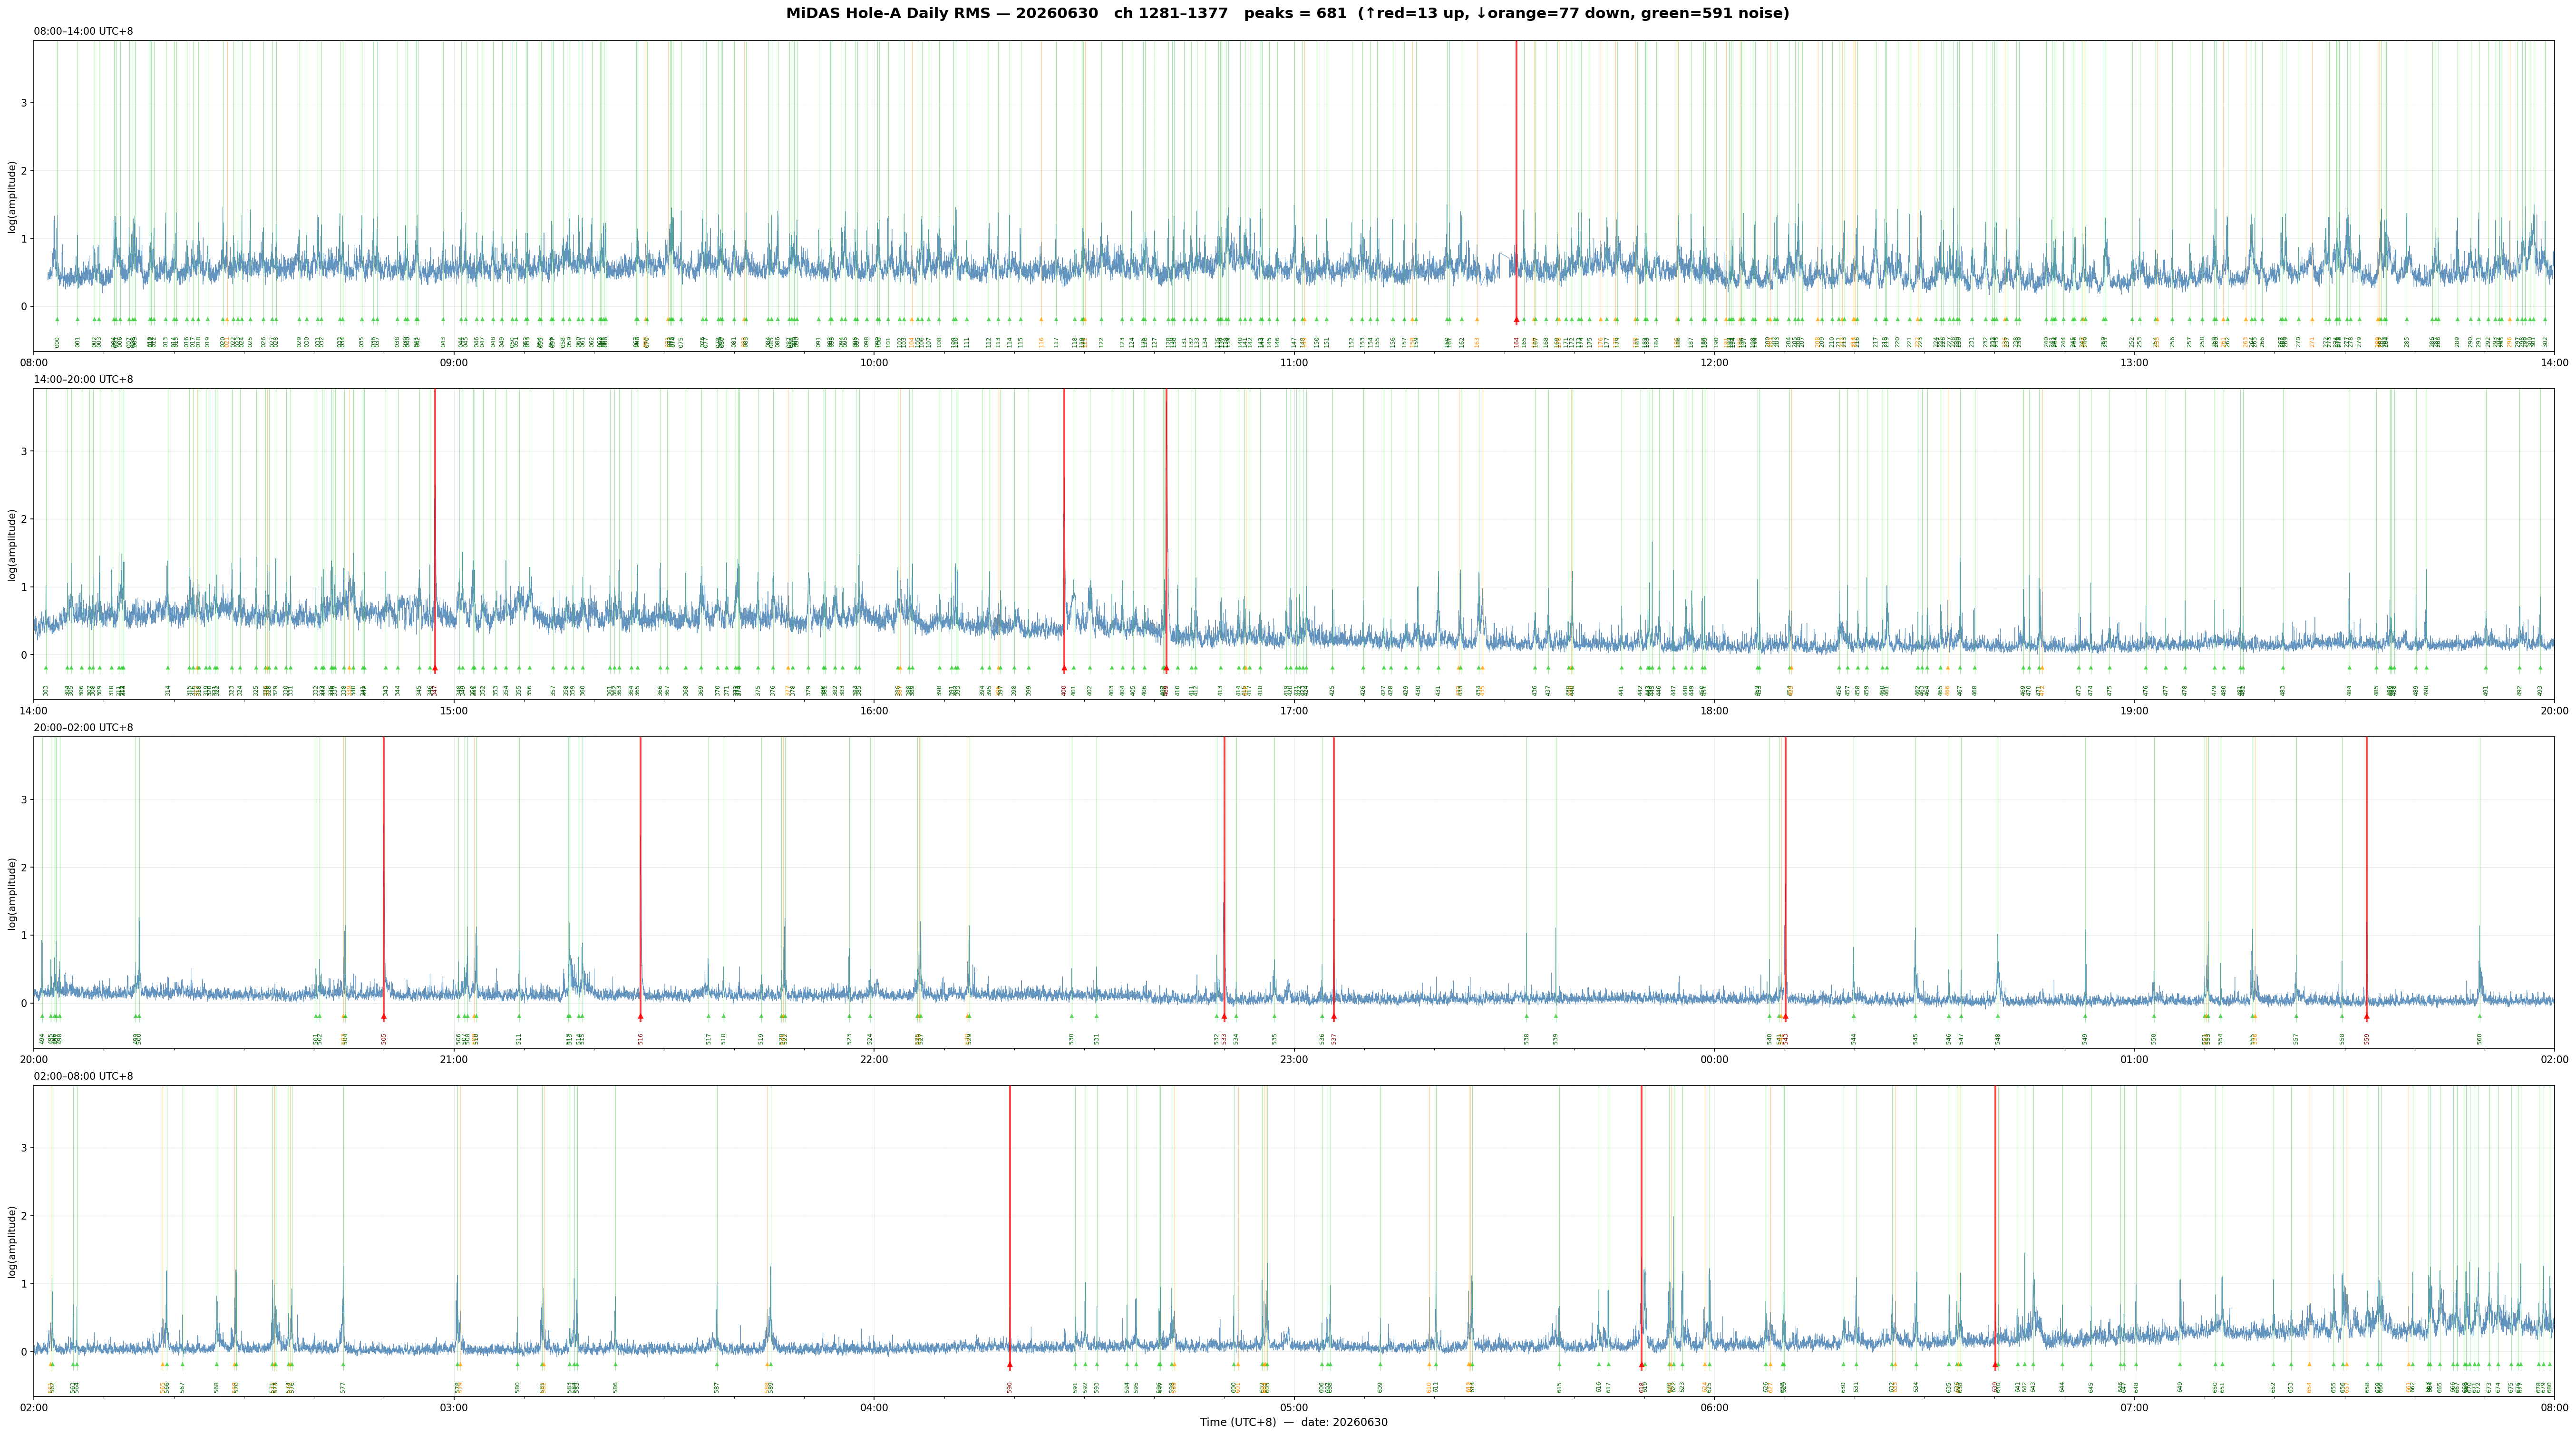Click the green noise marker above label 560
Viewport: 2576px width, 1435px height.
click(x=2480, y=1016)
